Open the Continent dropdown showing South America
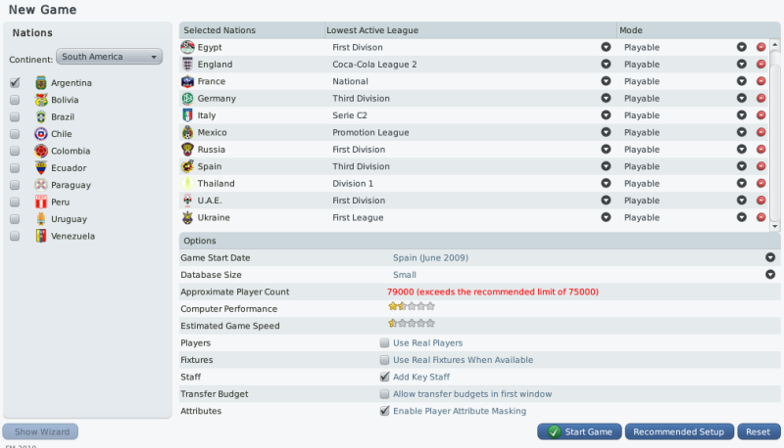 [109, 57]
